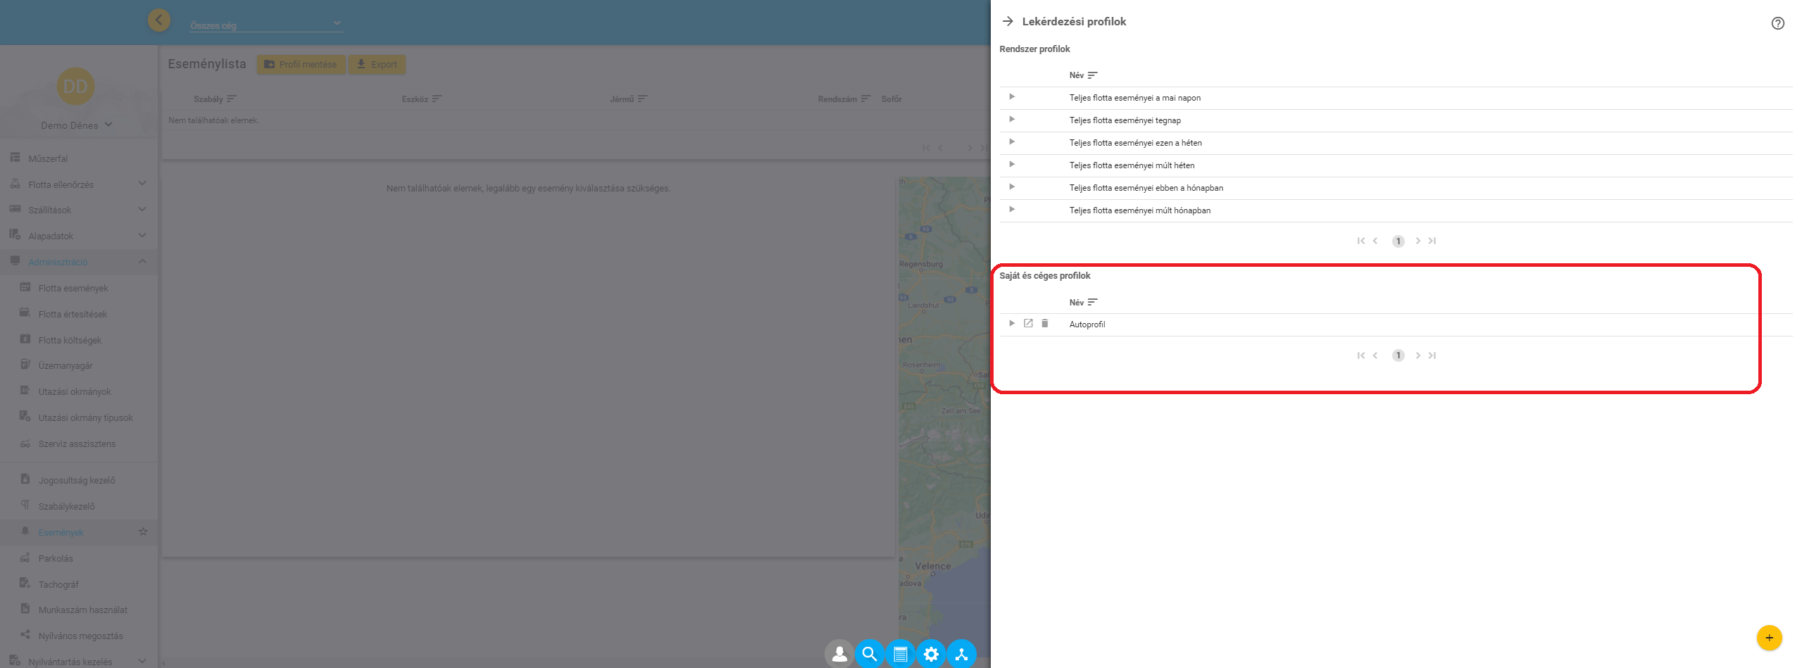Expand Teljes flotta eseményei tegnap row
The image size is (1802, 668).
click(1012, 120)
